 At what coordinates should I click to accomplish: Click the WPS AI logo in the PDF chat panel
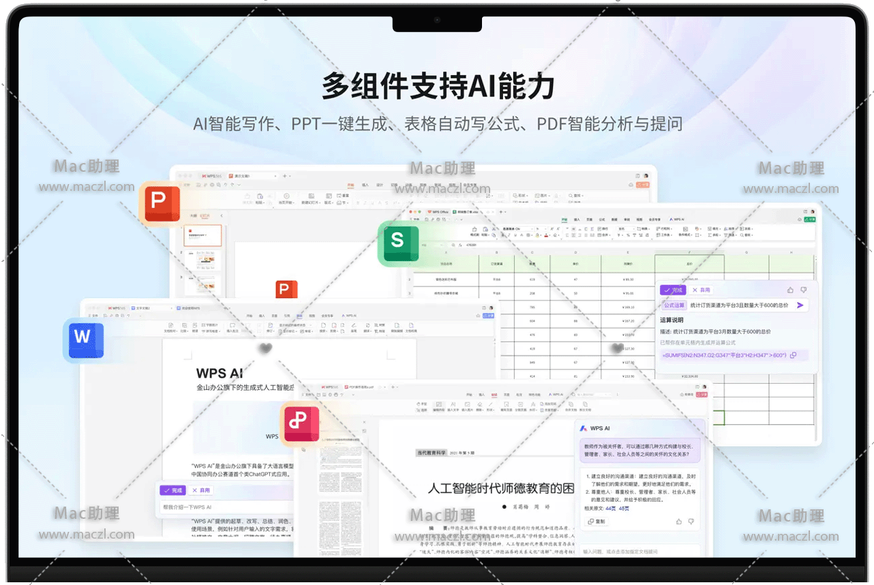584,428
